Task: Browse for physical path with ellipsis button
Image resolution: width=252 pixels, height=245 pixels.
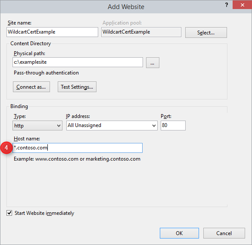Action: (x=152, y=63)
